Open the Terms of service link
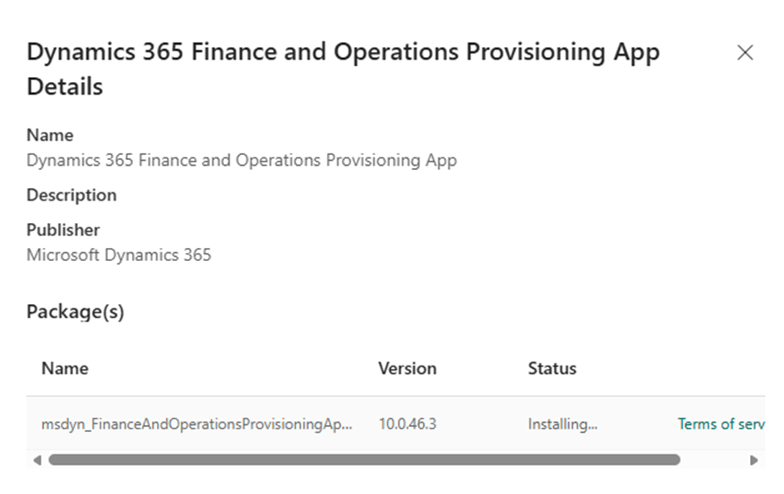This screenshot has height=494, width=784. [720, 424]
